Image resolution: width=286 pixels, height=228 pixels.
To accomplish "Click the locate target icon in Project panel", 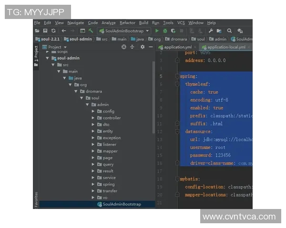I will pyautogui.click(x=124, y=47).
